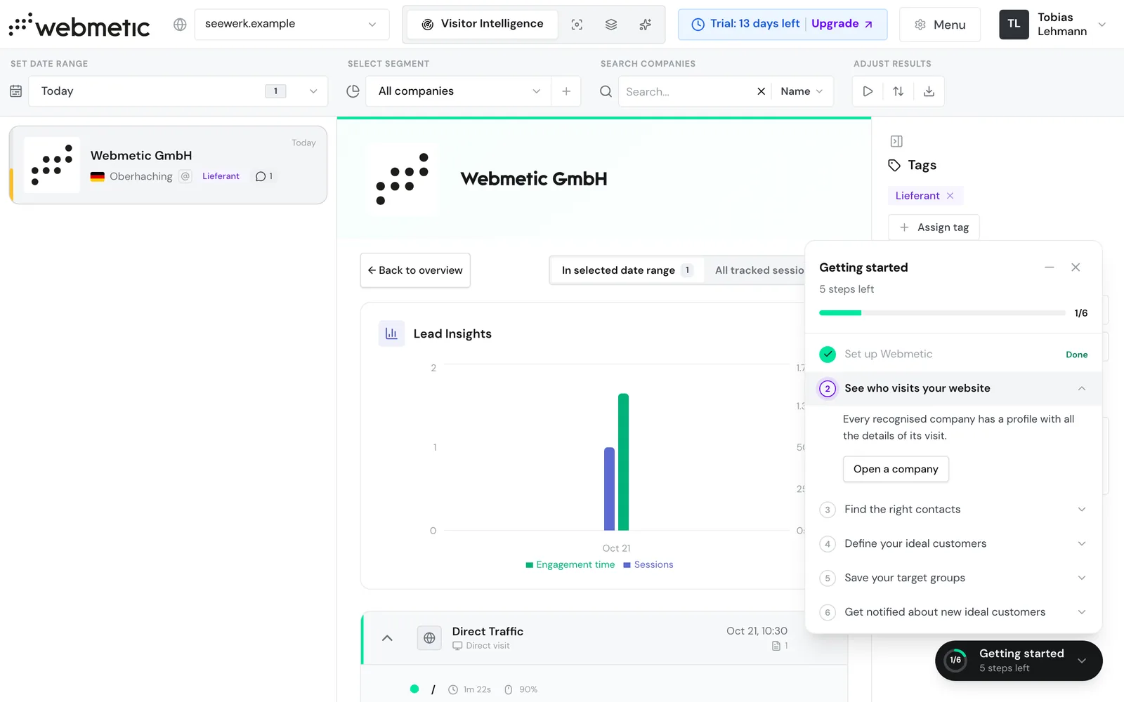Viewport: 1124px width, 702px height.
Task: Remove the Lieferant tag via its X
Action: [x=950, y=196]
